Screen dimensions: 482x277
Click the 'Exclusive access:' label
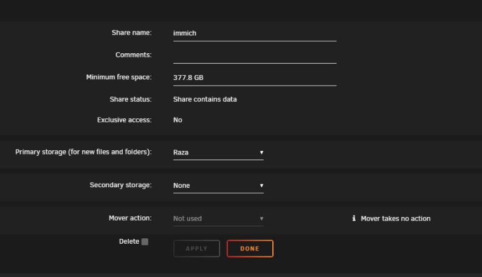point(125,120)
